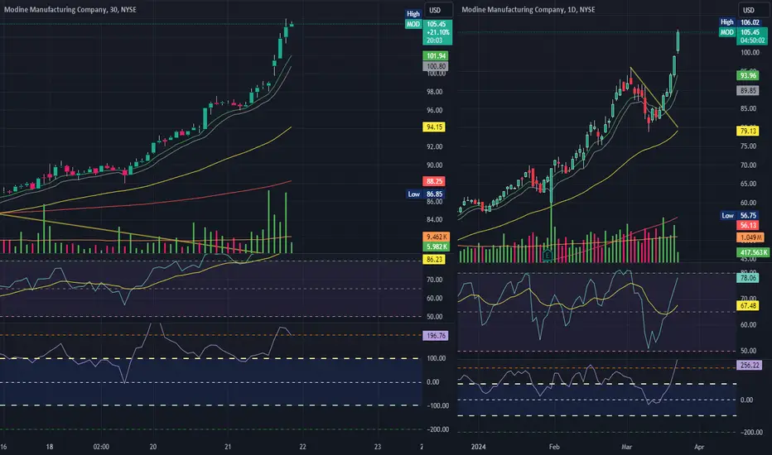The image size is (772, 455).
Task: Select the purple 196.76 indicator label
Action: point(436,336)
